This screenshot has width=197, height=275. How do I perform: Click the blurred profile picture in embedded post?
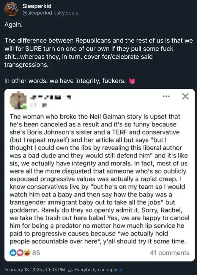[18, 100]
